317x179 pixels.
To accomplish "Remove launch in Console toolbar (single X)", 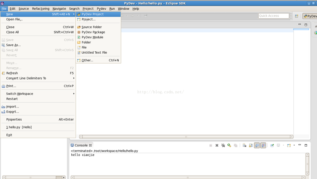I will click(x=217, y=146).
